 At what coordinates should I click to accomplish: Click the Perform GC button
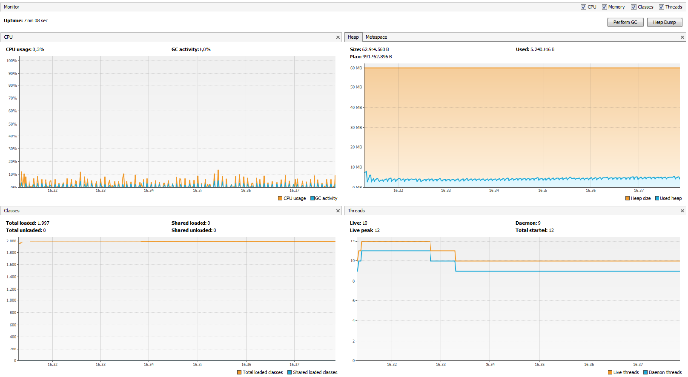[625, 22]
